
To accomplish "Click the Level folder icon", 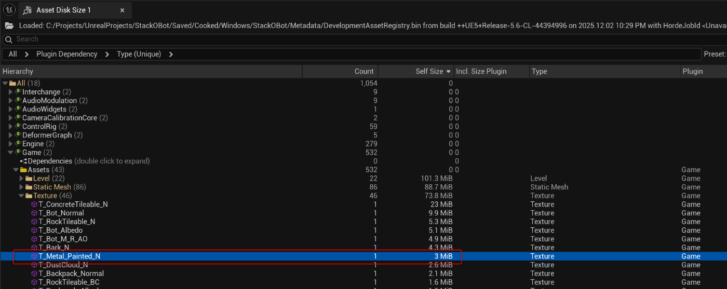I will point(29,178).
